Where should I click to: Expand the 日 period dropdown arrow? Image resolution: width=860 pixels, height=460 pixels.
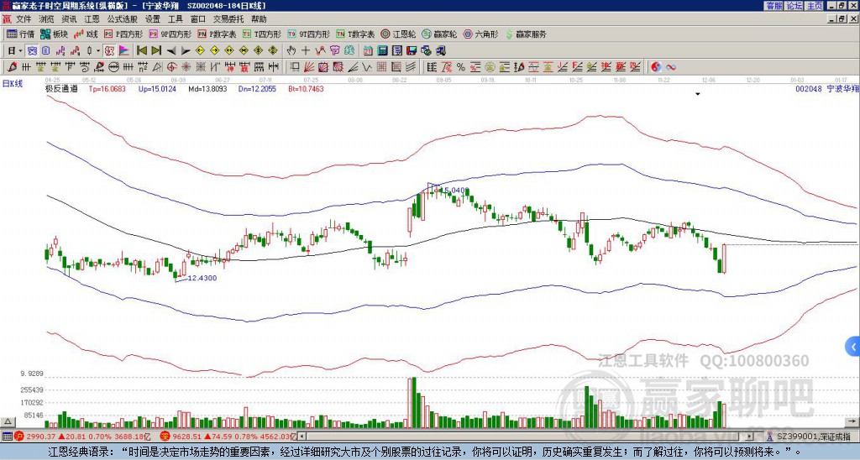coord(20,51)
